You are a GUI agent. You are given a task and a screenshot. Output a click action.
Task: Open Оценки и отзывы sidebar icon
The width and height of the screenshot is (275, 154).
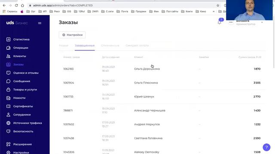pos(9,73)
